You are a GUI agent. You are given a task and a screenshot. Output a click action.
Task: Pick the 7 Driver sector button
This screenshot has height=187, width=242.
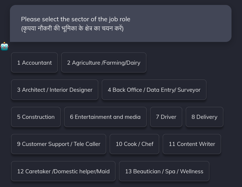click(166, 117)
